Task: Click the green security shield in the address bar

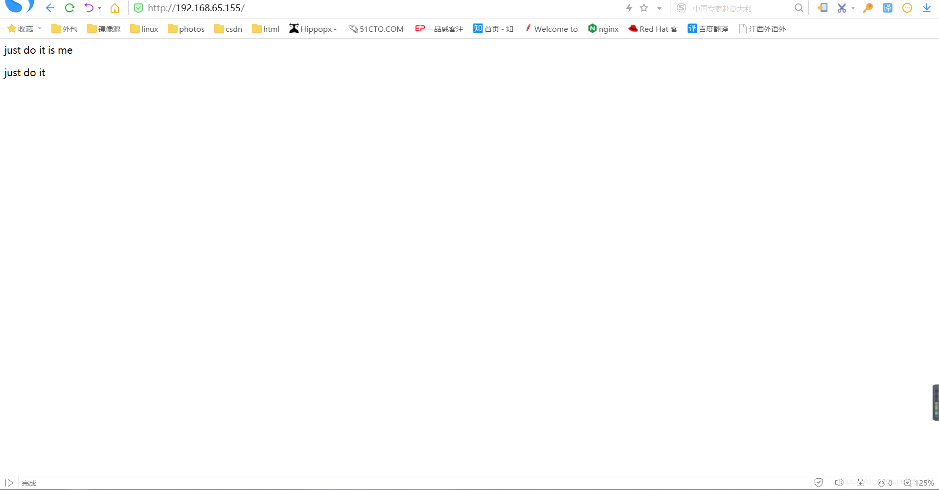Action: click(138, 8)
